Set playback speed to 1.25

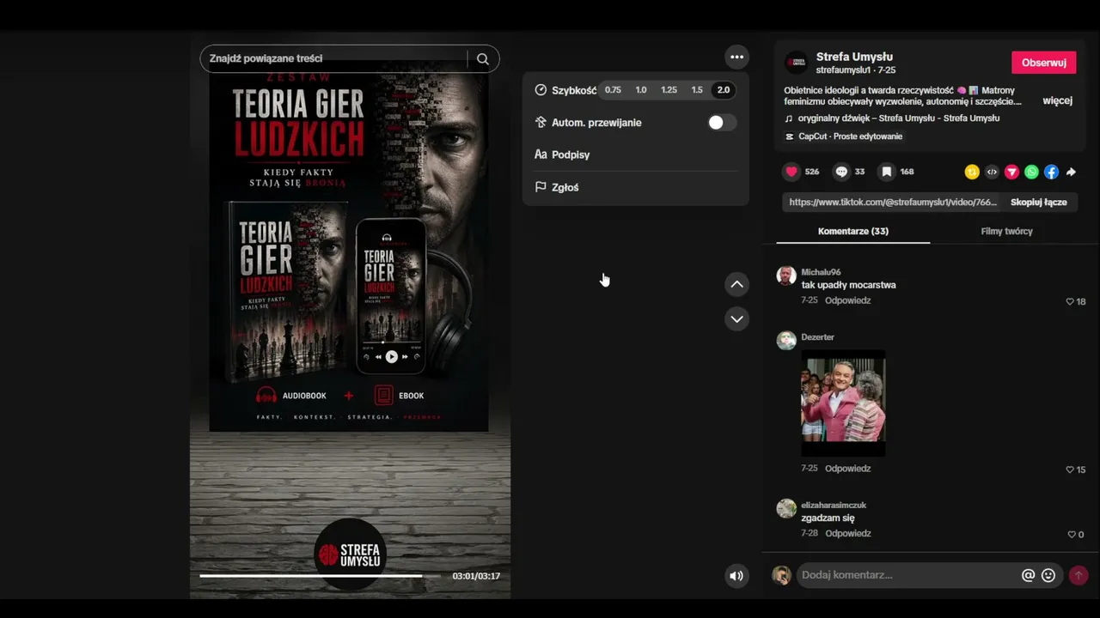pyautogui.click(x=669, y=90)
